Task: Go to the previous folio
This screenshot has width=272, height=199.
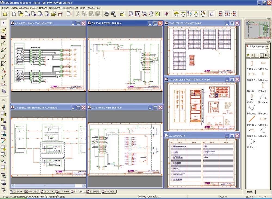Action: [34, 14]
